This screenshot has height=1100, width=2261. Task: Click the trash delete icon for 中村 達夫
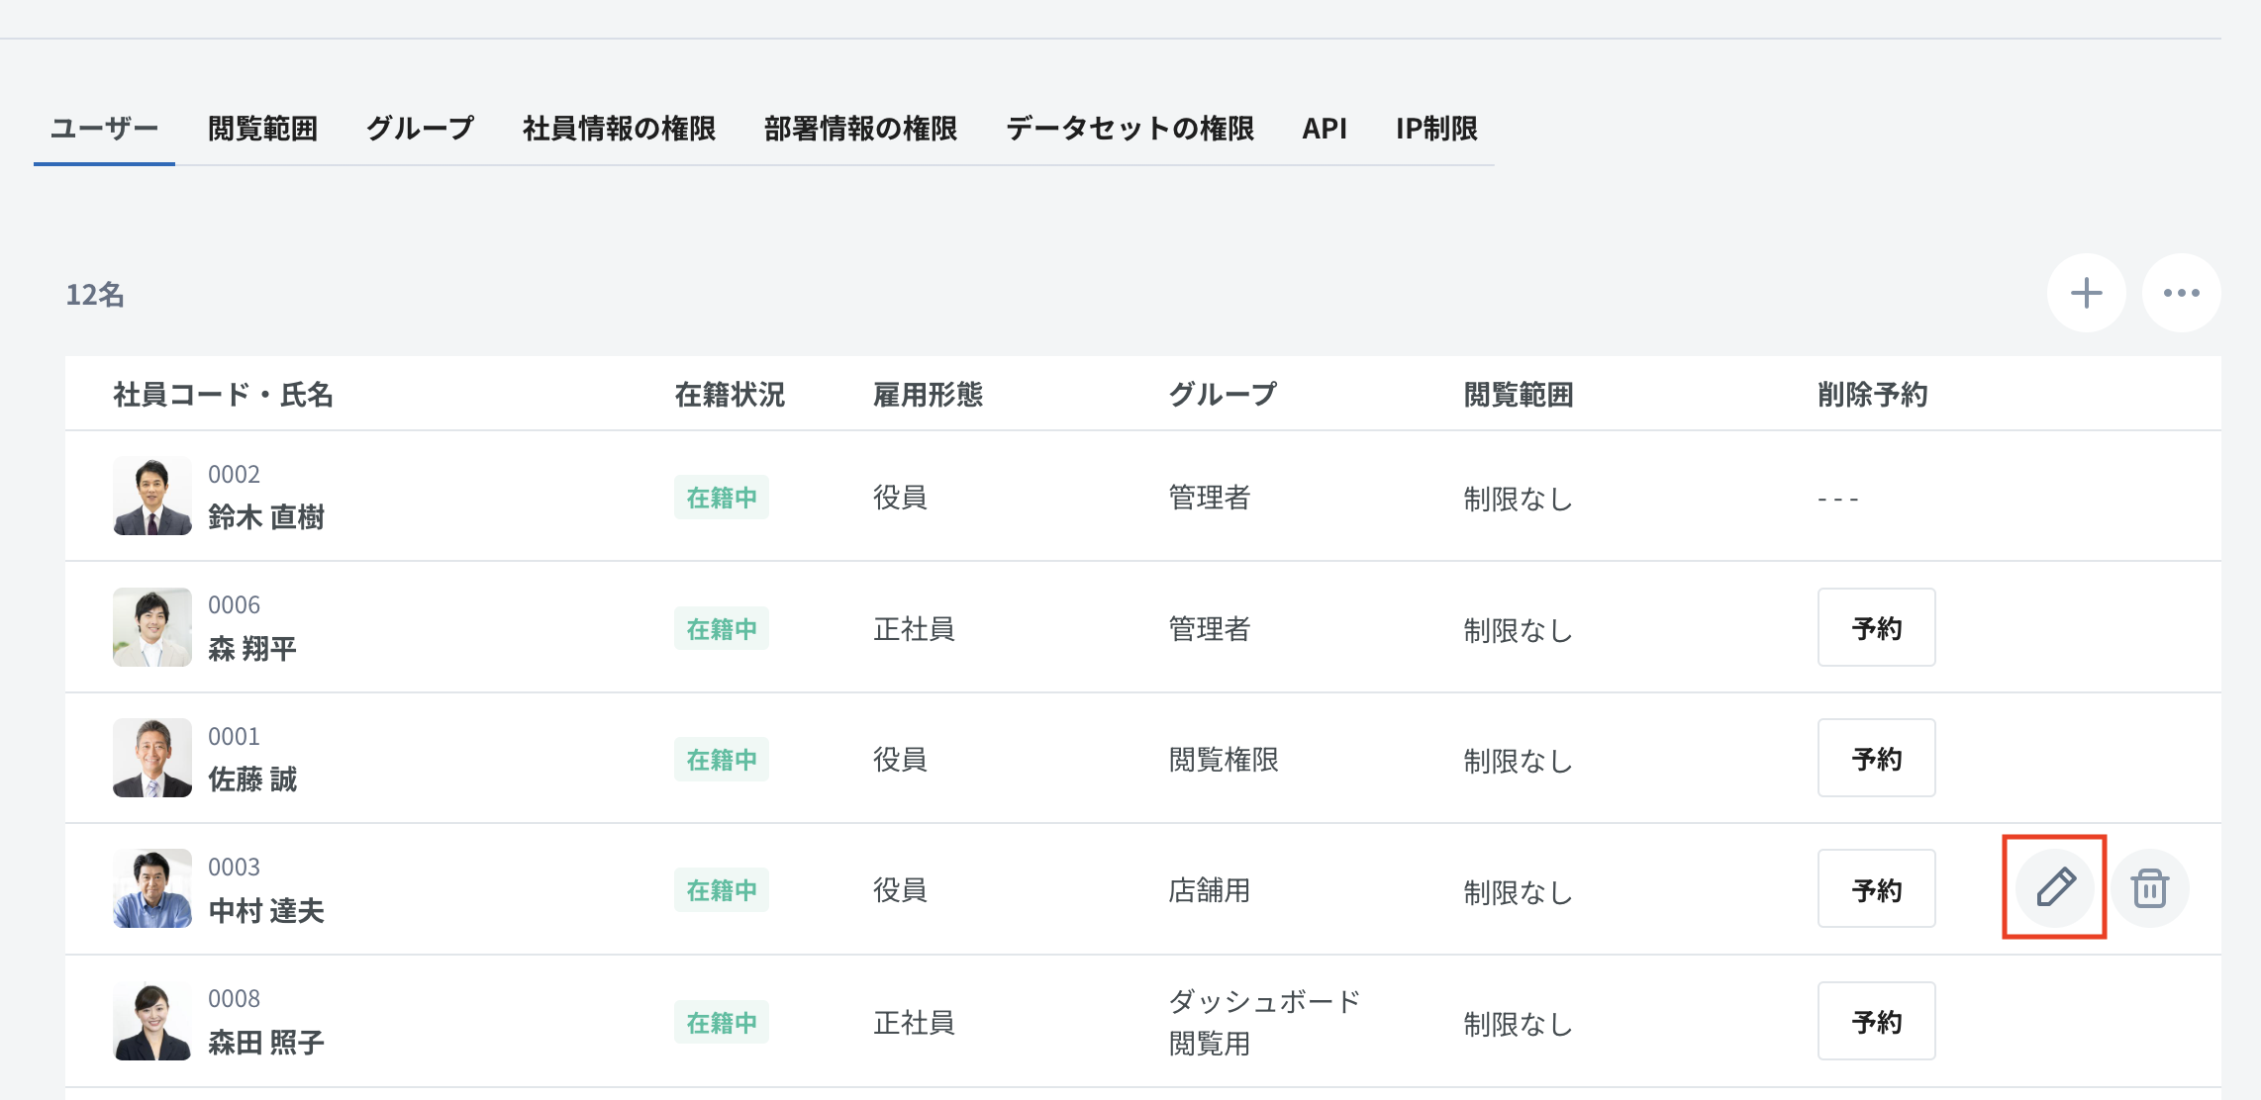coord(2149,888)
